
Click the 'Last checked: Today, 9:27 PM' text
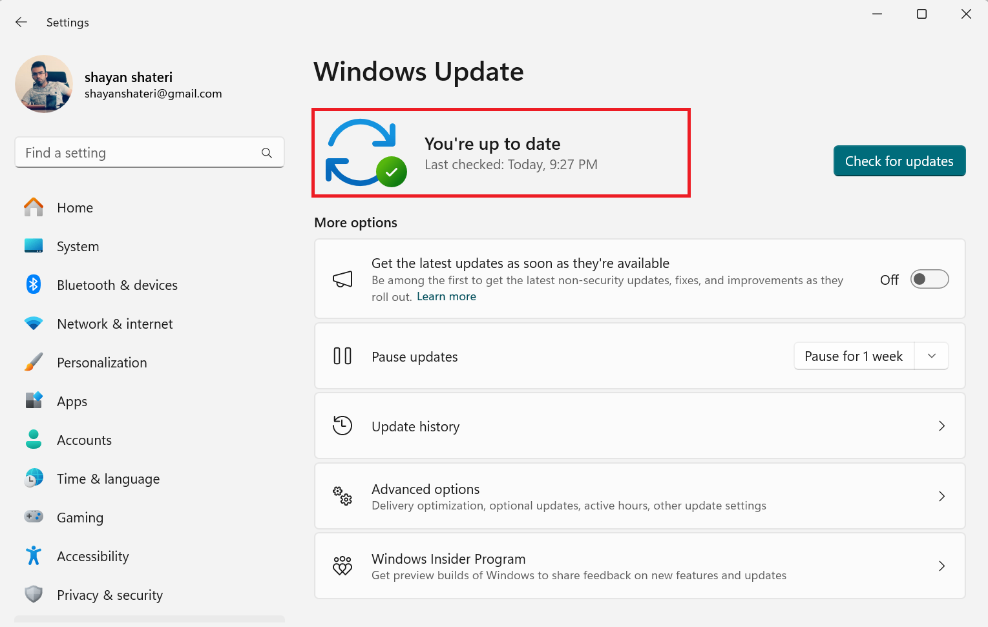tap(511, 165)
